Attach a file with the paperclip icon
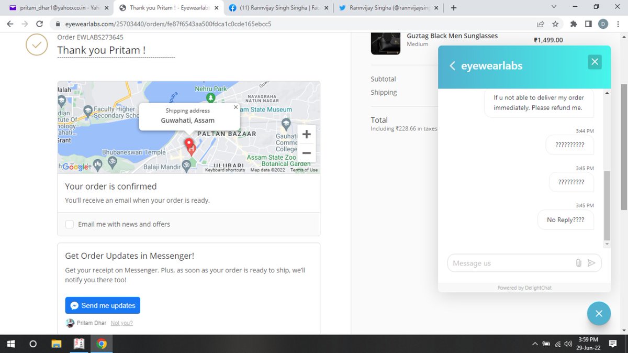Screen dimensions: 628x353 click(x=578, y=263)
